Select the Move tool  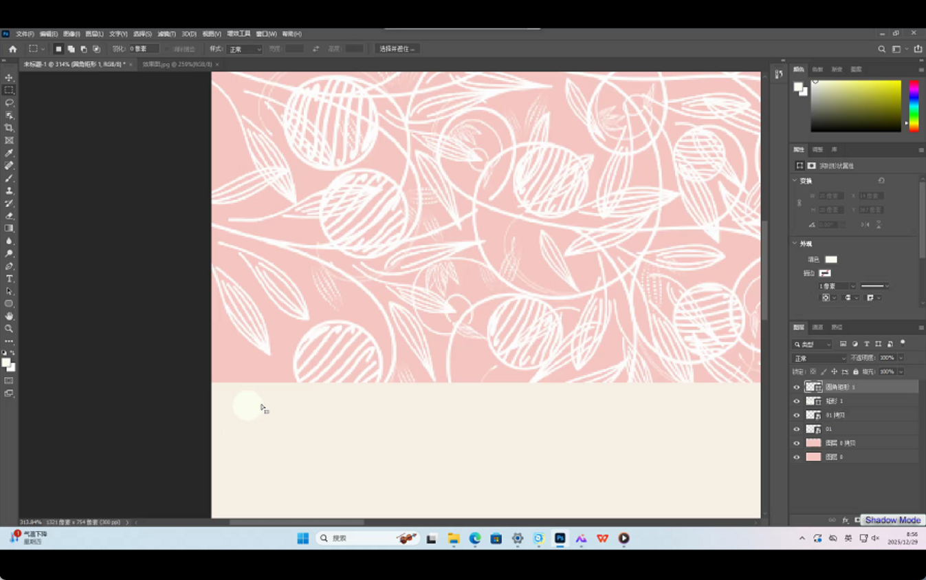click(x=9, y=78)
